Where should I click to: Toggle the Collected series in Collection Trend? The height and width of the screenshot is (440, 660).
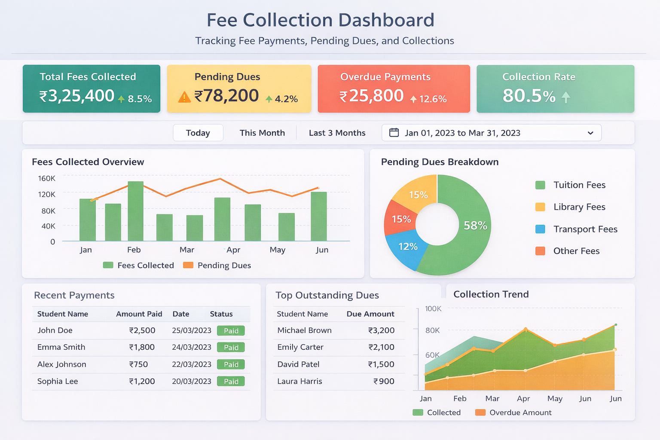pyautogui.click(x=417, y=412)
